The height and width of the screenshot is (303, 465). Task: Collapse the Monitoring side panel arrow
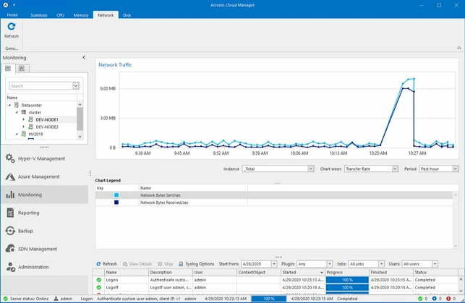point(84,58)
